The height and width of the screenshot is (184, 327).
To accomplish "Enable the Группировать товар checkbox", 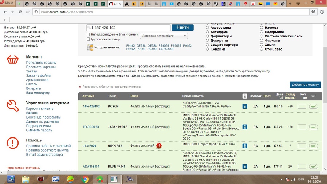I will (88, 39).
